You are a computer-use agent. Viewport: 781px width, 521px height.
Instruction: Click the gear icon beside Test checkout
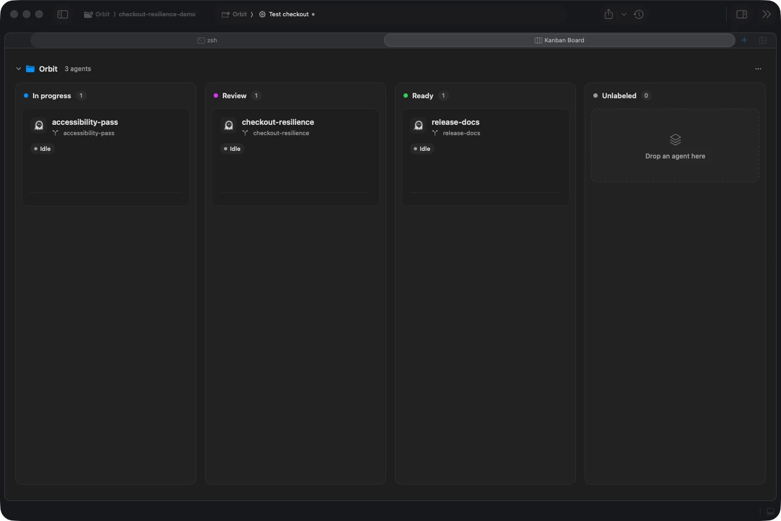coord(263,14)
